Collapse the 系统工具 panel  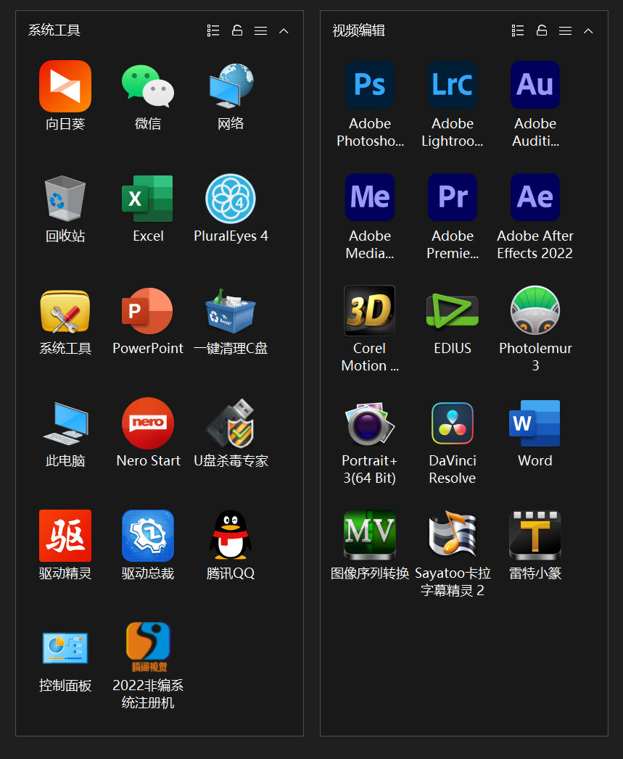(x=284, y=31)
